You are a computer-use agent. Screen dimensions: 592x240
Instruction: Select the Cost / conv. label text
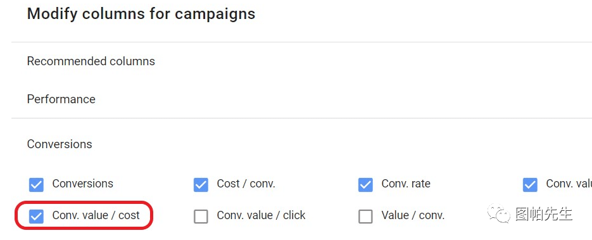point(246,184)
